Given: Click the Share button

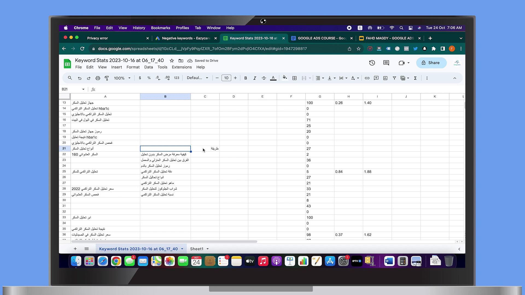Looking at the screenshot, I should [x=431, y=63].
